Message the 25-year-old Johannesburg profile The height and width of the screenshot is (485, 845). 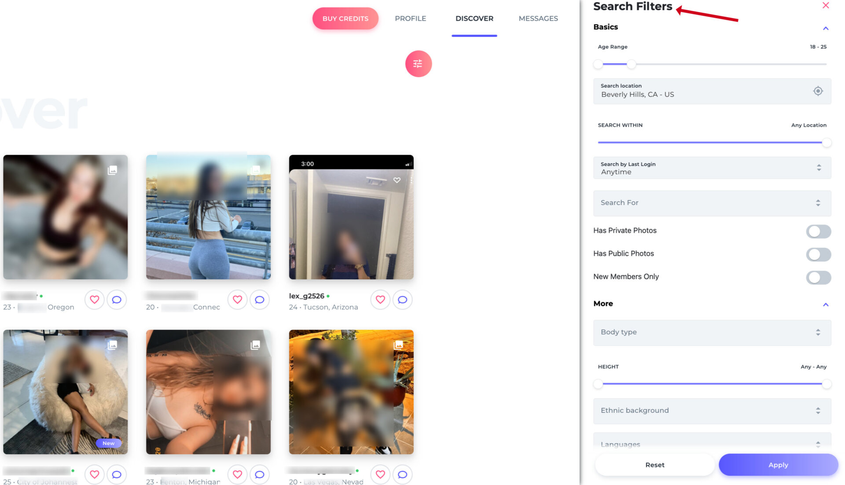(x=117, y=474)
